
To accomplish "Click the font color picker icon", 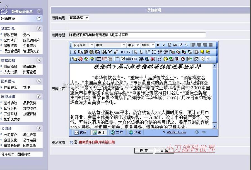I will [172, 52].
